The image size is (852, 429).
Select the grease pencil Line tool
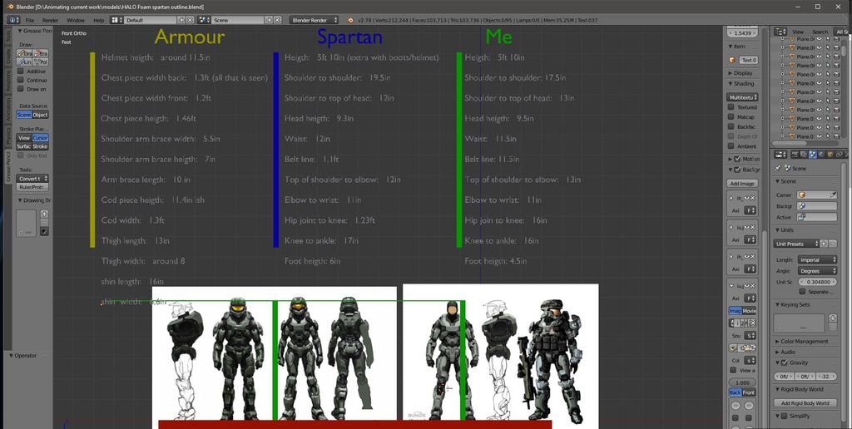coord(24,62)
